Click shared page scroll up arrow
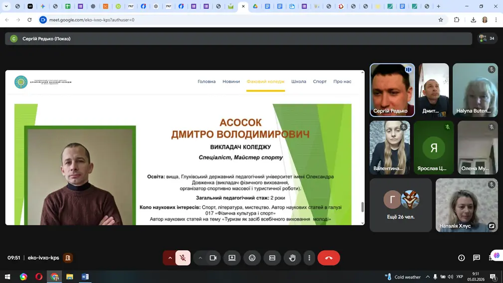This screenshot has height=283, width=503. point(362,73)
